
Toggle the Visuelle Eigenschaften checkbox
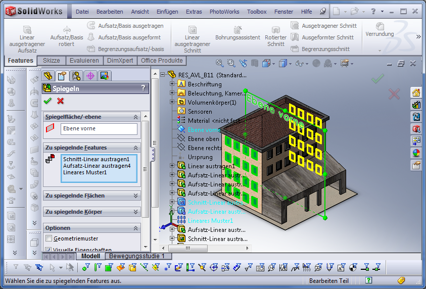click(49, 250)
